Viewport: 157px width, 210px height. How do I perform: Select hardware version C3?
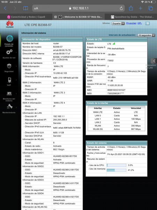(54, 63)
